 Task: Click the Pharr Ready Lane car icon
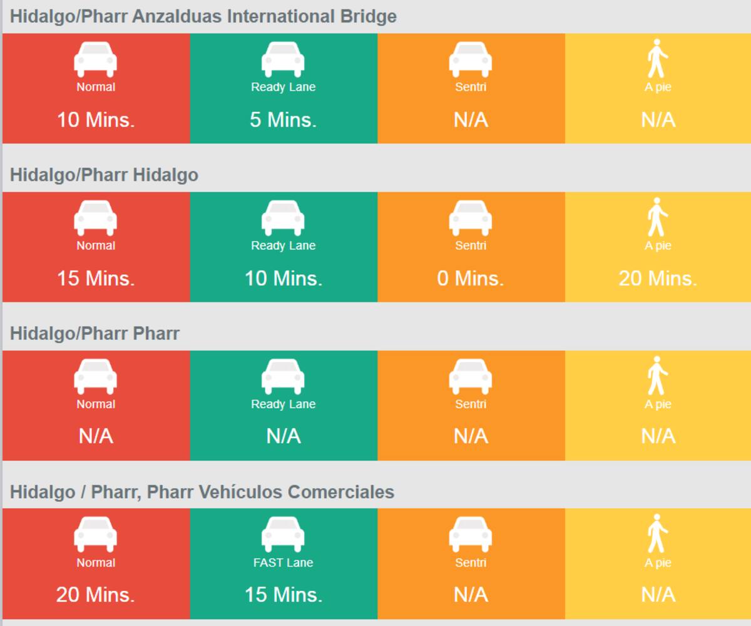point(283,376)
